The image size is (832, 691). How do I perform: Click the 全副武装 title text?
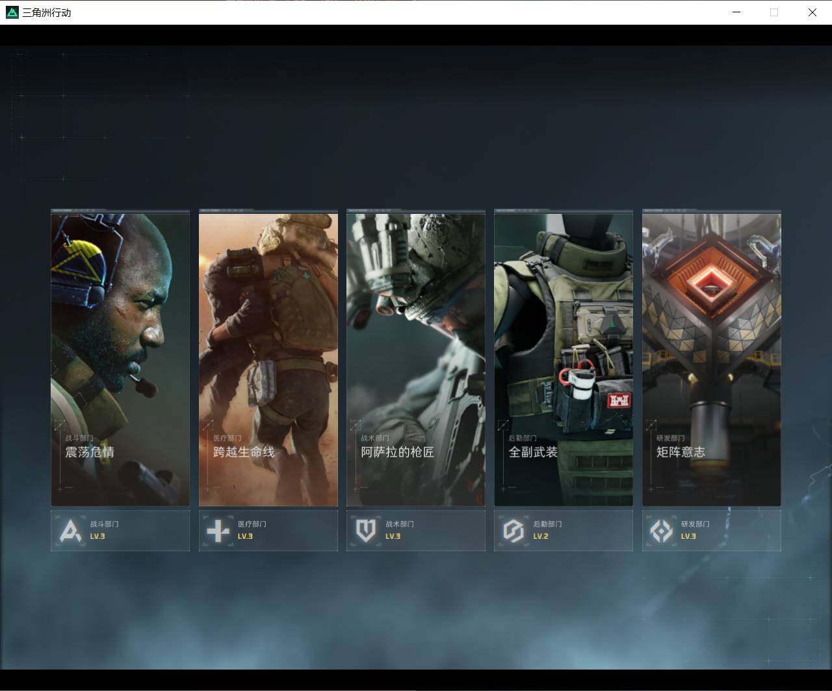pos(533,452)
